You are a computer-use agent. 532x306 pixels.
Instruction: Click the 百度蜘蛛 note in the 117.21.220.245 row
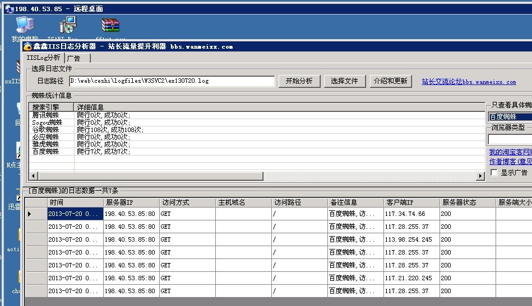click(355, 278)
